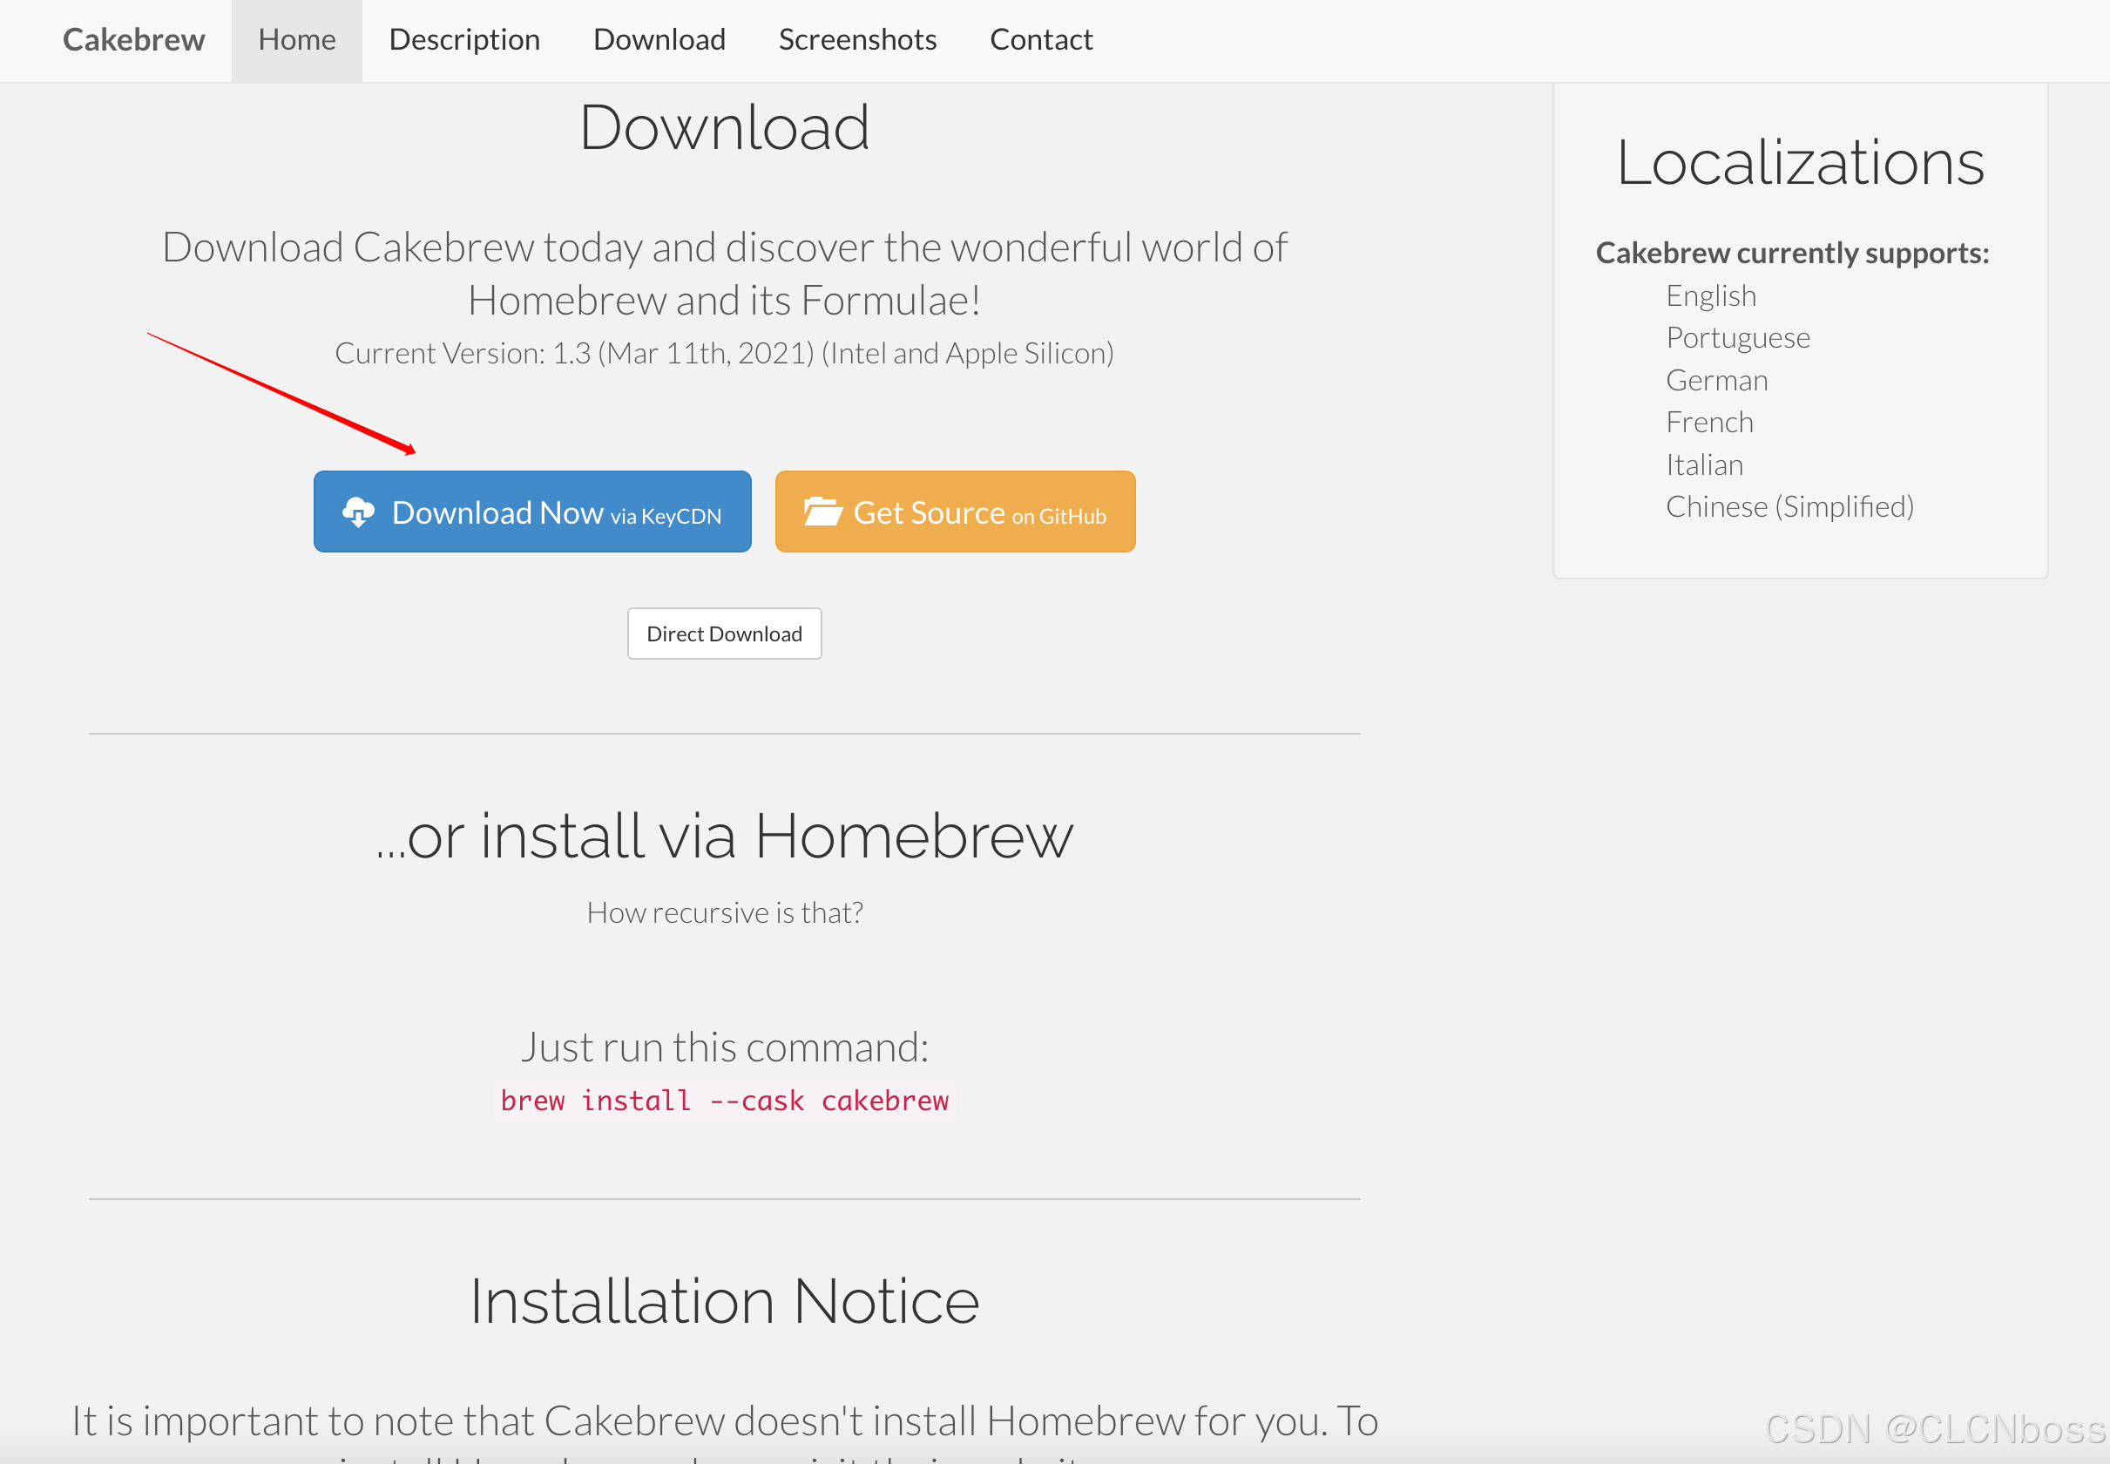The image size is (2110, 1464).
Task: View the Screenshots nav item
Action: tap(857, 39)
